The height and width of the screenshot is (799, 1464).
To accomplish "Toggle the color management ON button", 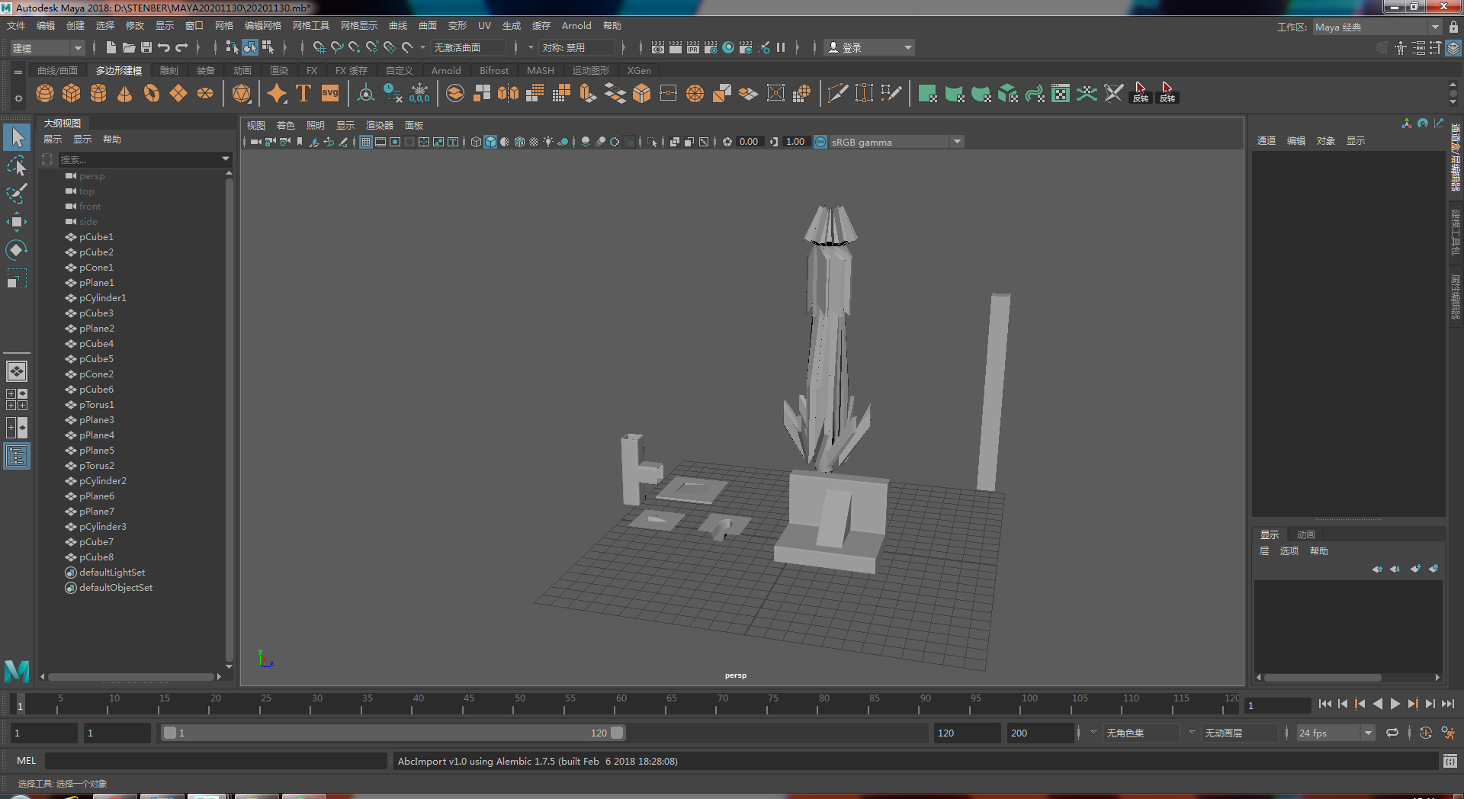I will [x=820, y=142].
